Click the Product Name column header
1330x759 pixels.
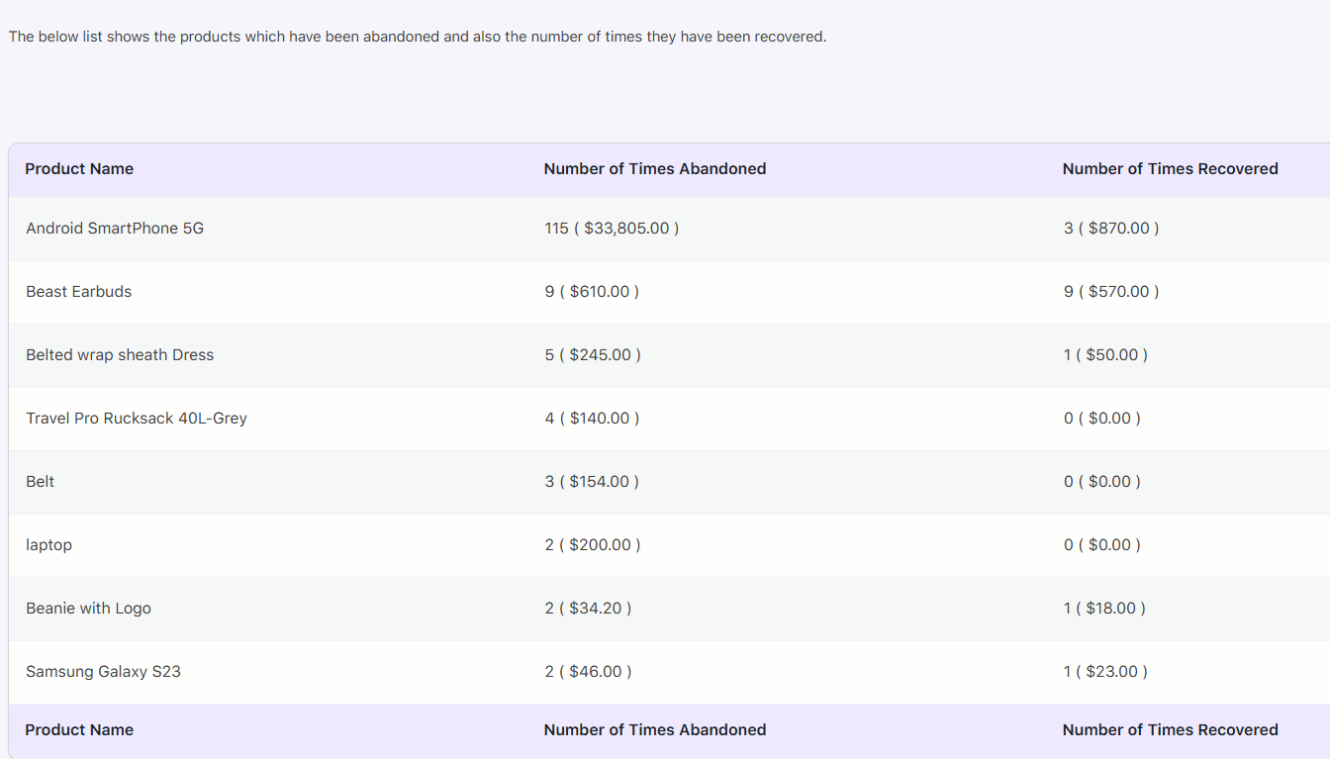(79, 169)
